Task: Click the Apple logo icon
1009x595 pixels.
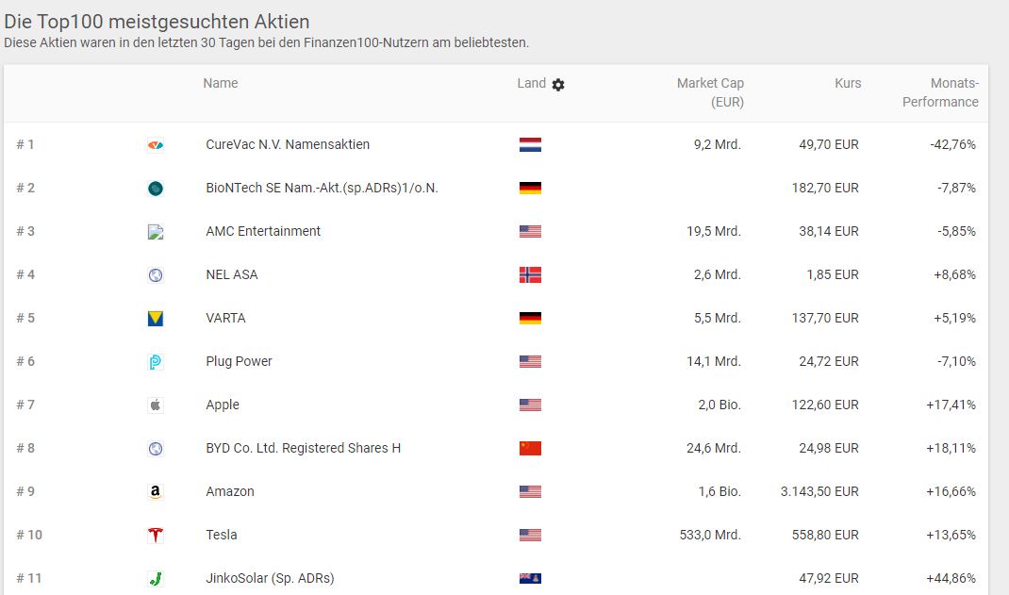Action: [x=156, y=405]
